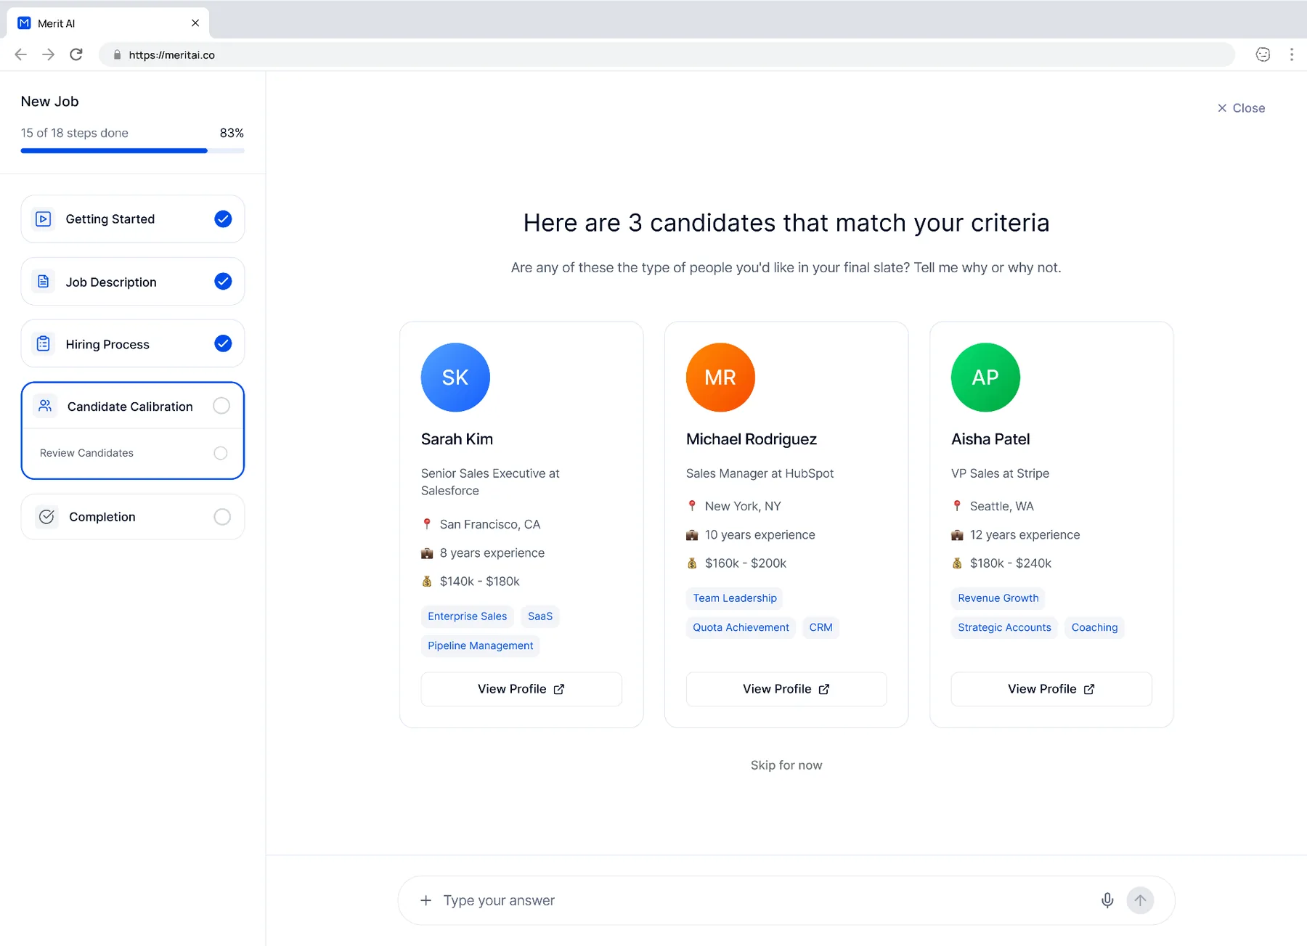Click the browser back arrow
The image size is (1307, 946).
click(21, 54)
